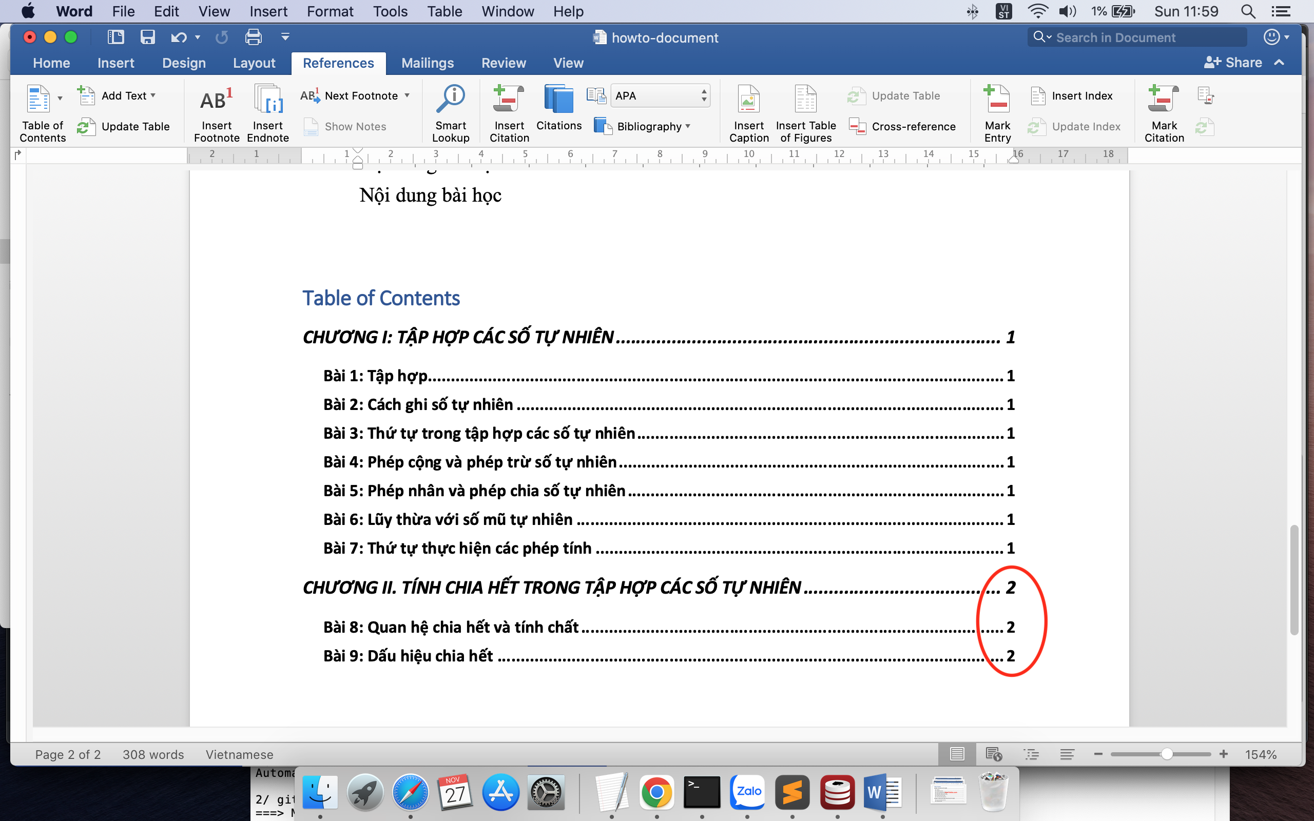Click the citation style icon beside APA

click(596, 95)
